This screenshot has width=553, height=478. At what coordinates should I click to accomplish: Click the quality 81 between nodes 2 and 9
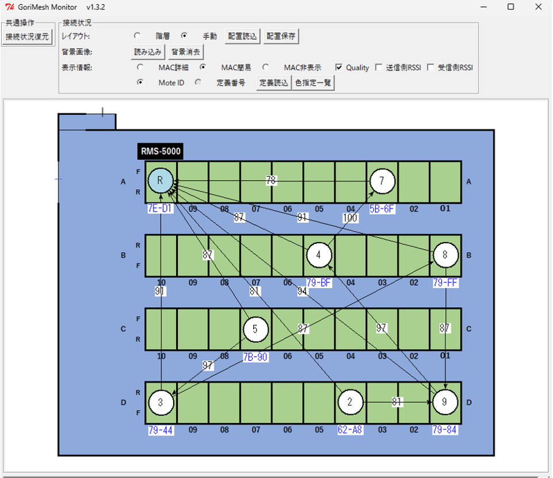[396, 401]
